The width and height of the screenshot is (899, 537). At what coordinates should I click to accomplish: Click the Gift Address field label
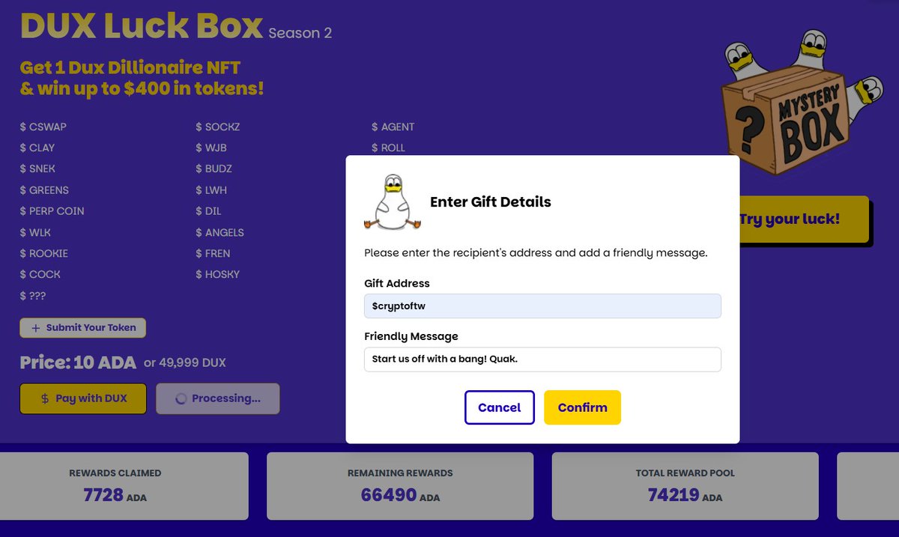point(397,284)
